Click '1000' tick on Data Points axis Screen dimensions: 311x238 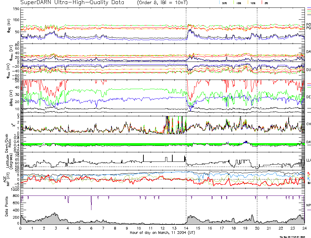pyautogui.click(x=15, y=190)
